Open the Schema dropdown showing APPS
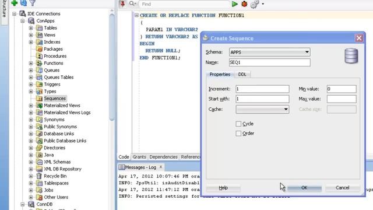373x210 pixels. [269, 52]
